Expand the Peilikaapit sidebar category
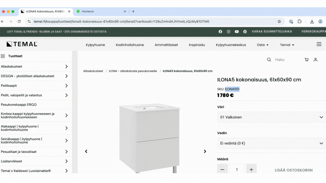Screen dimensions: 326x183 [x=67, y=86]
